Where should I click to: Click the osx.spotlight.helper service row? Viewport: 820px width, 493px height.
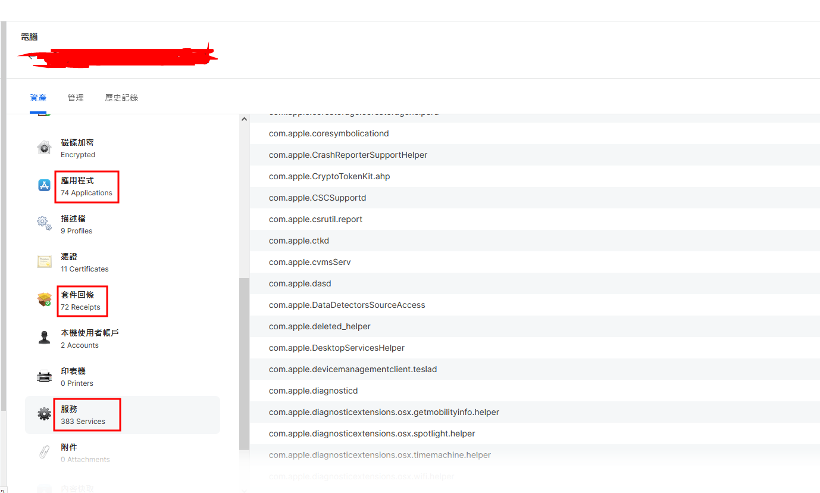click(x=534, y=433)
